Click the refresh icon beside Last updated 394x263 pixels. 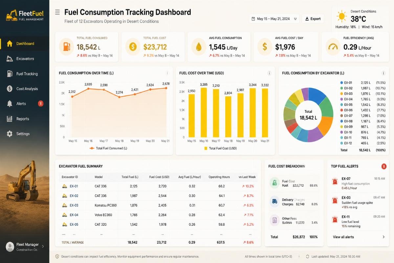click(x=307, y=256)
